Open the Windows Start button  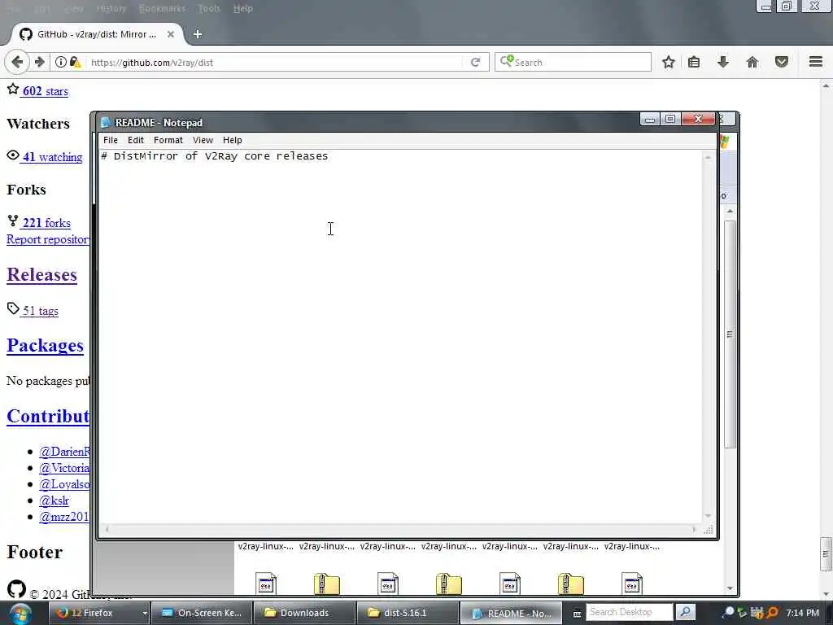point(20,614)
